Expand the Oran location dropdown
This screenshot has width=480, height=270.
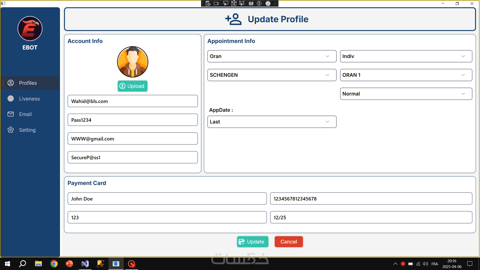click(271, 56)
